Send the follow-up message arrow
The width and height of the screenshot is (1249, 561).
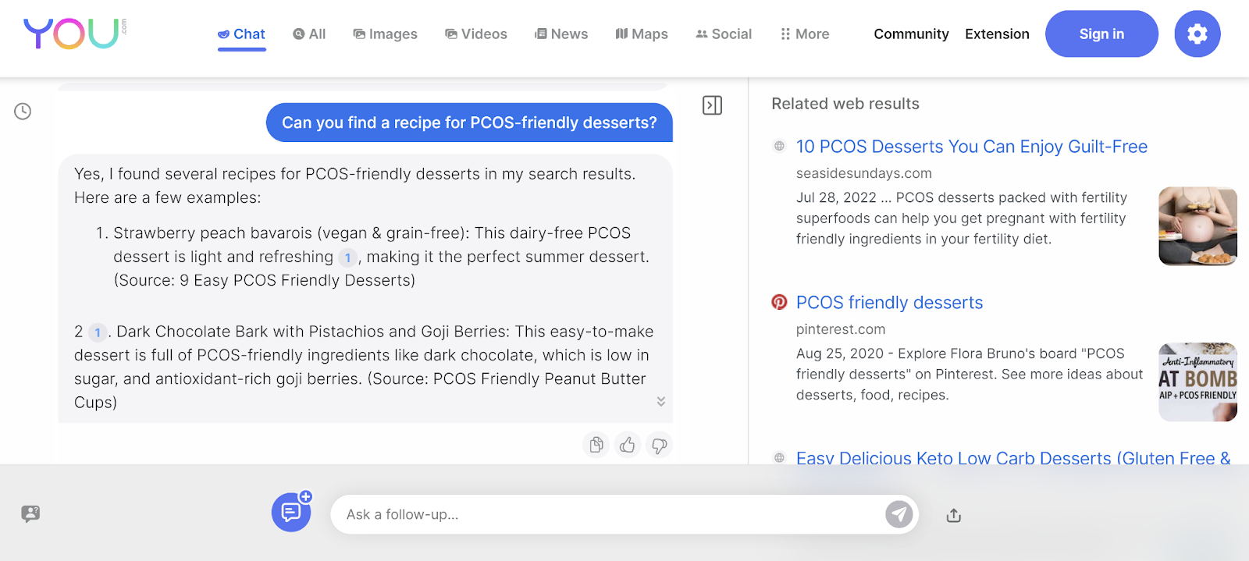(898, 514)
